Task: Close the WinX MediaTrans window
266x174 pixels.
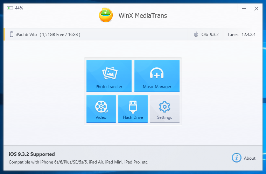Action: click(256, 8)
